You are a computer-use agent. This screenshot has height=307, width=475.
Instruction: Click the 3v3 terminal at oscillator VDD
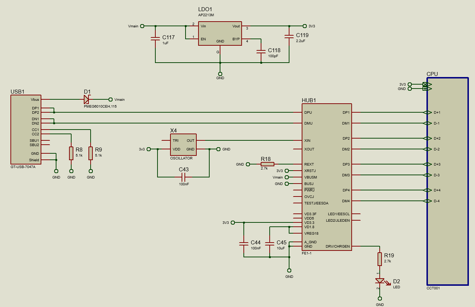tap(149, 149)
